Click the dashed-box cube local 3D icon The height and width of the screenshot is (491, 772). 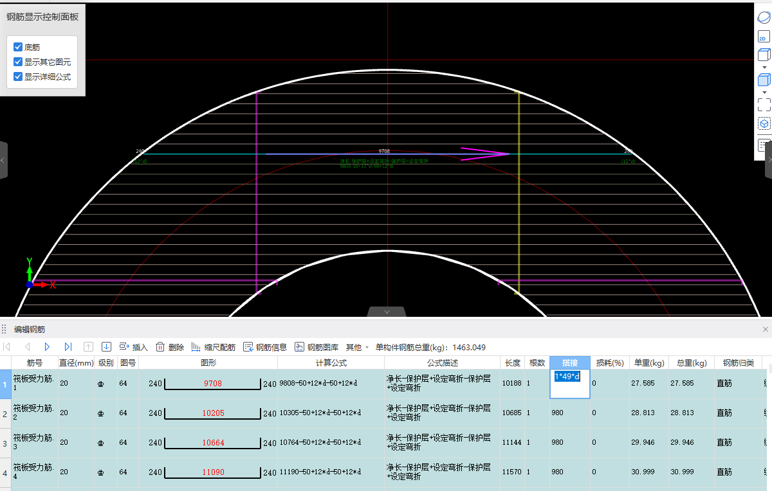(x=764, y=123)
